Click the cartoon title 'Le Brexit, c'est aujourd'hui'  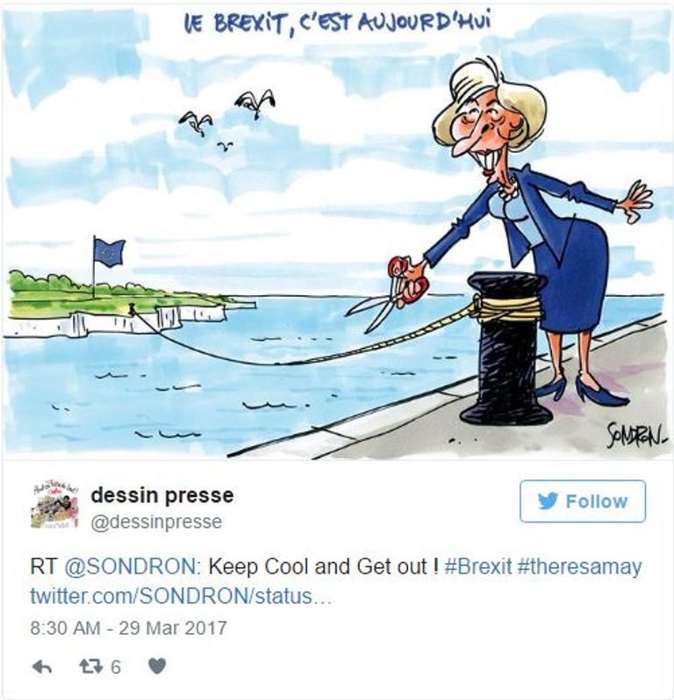(x=337, y=25)
